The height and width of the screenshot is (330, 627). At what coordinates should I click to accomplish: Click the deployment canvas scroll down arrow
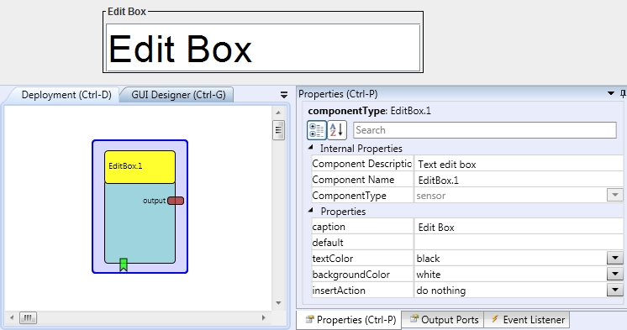pyautogui.click(x=278, y=303)
